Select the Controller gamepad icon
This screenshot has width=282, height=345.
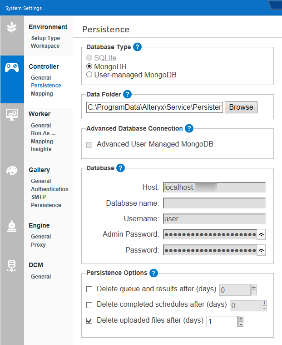(12, 67)
